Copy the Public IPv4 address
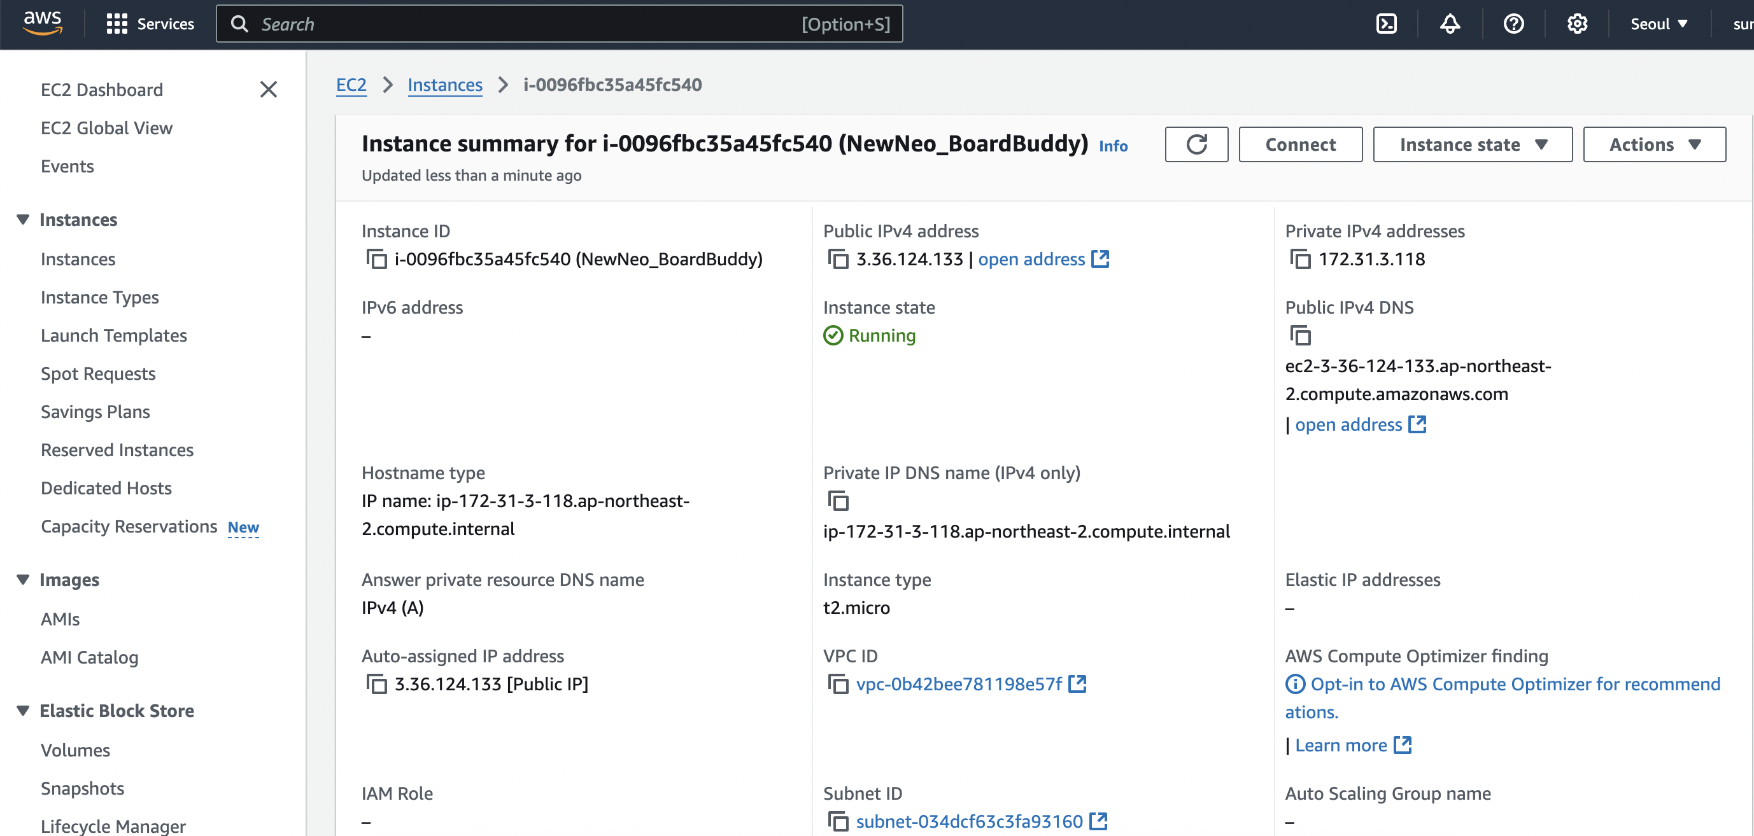1754x836 pixels. (x=838, y=259)
